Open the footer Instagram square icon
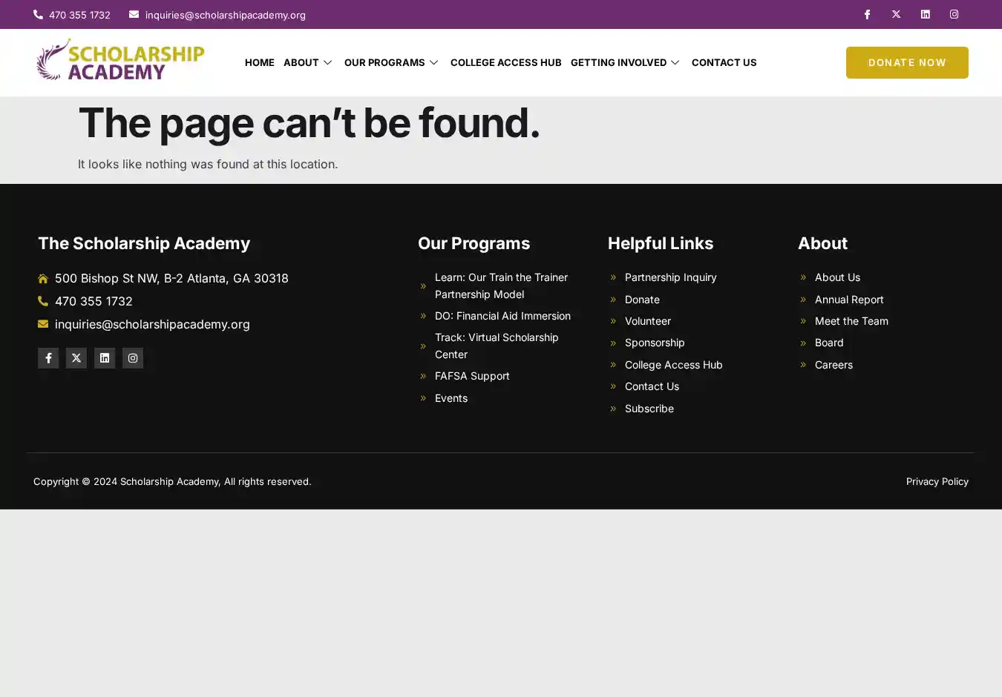The width and height of the screenshot is (1002, 697). (133, 358)
